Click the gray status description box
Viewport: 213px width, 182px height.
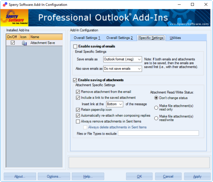point(139,163)
